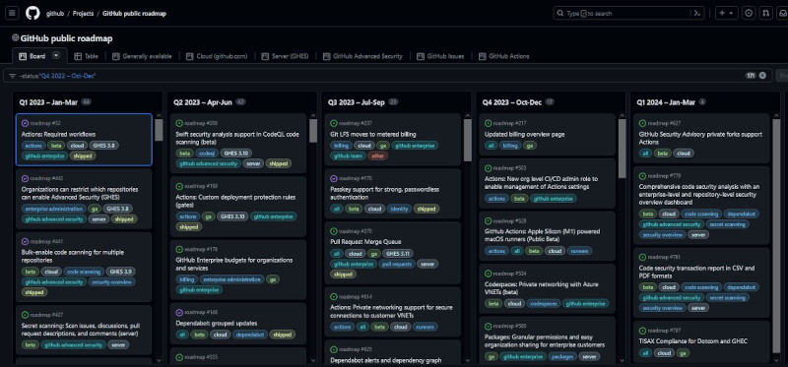Click shipped label on Required workflows card
The image size is (788, 367).
pyautogui.click(x=83, y=156)
